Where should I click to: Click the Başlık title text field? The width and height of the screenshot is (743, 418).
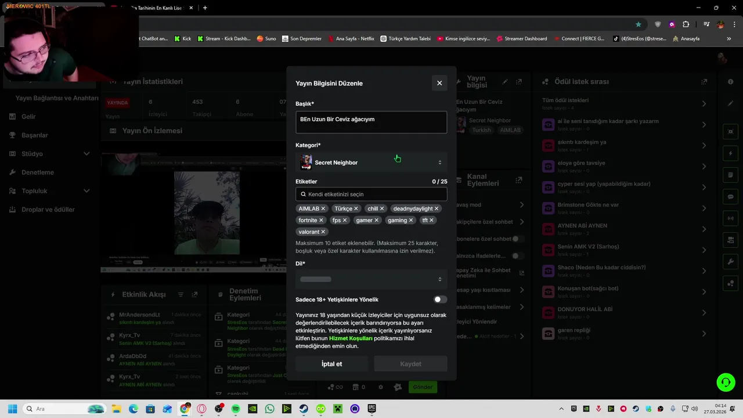coord(371,122)
